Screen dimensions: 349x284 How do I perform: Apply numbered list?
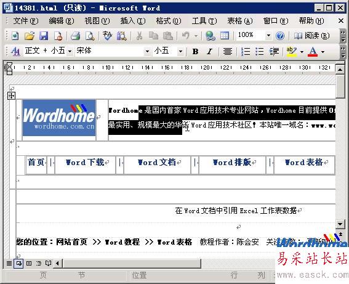(245, 52)
